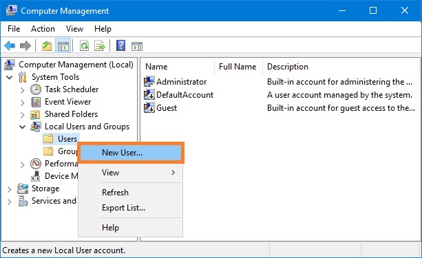Select the Shared Folders tree label

71,114
